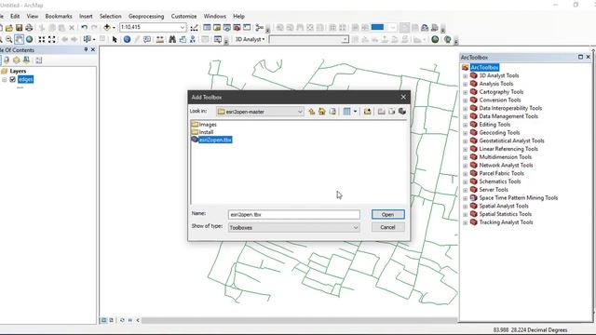Click the edges layer name
Screen dimensions: 596x335
tap(25, 79)
